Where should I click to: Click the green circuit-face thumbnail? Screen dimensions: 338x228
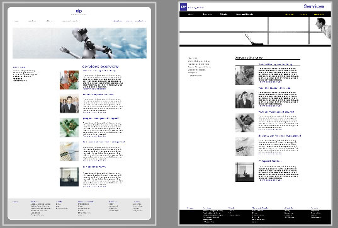69,127
